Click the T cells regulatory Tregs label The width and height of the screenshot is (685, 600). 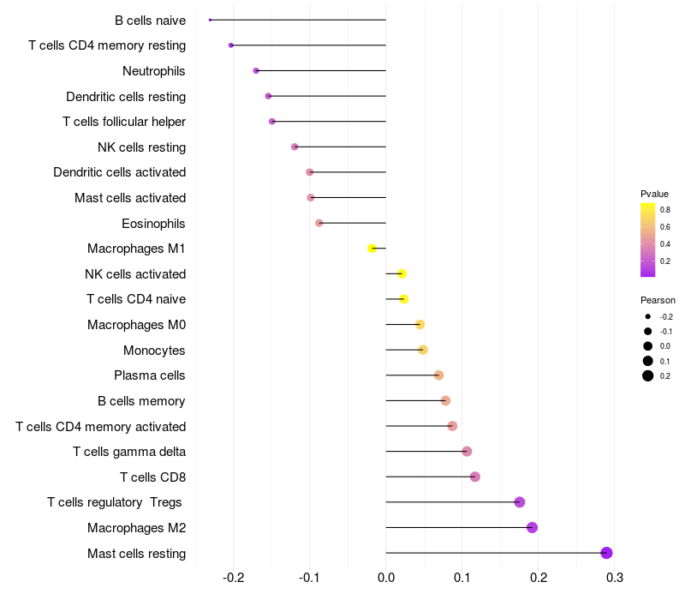(x=115, y=502)
